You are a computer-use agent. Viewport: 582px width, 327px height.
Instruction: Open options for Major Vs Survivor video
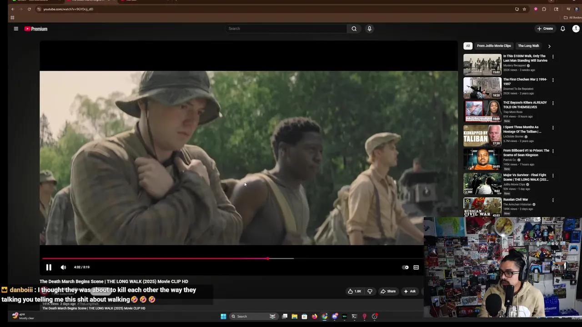pyautogui.click(x=553, y=175)
